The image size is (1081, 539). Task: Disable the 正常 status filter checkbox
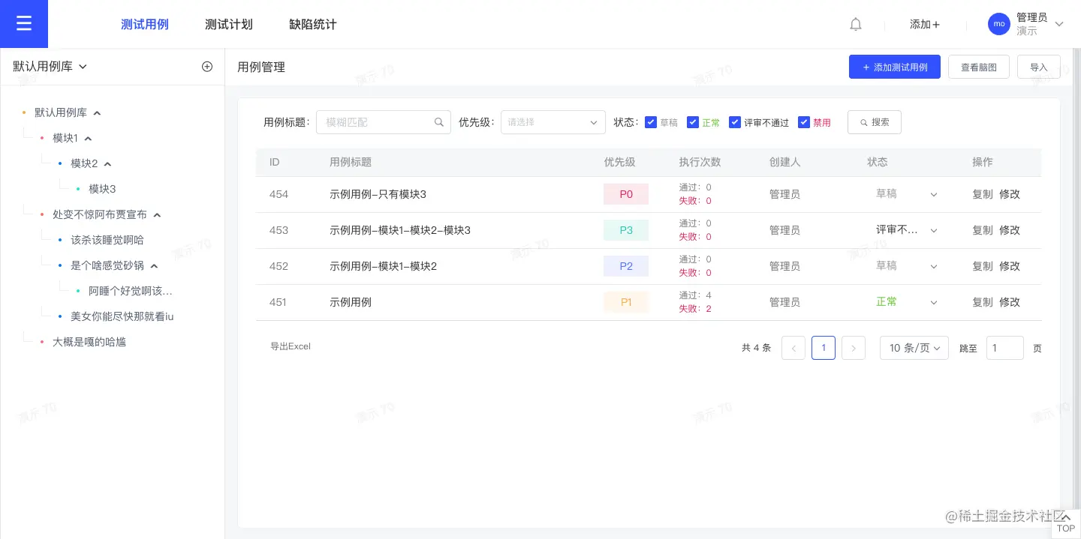coord(693,121)
